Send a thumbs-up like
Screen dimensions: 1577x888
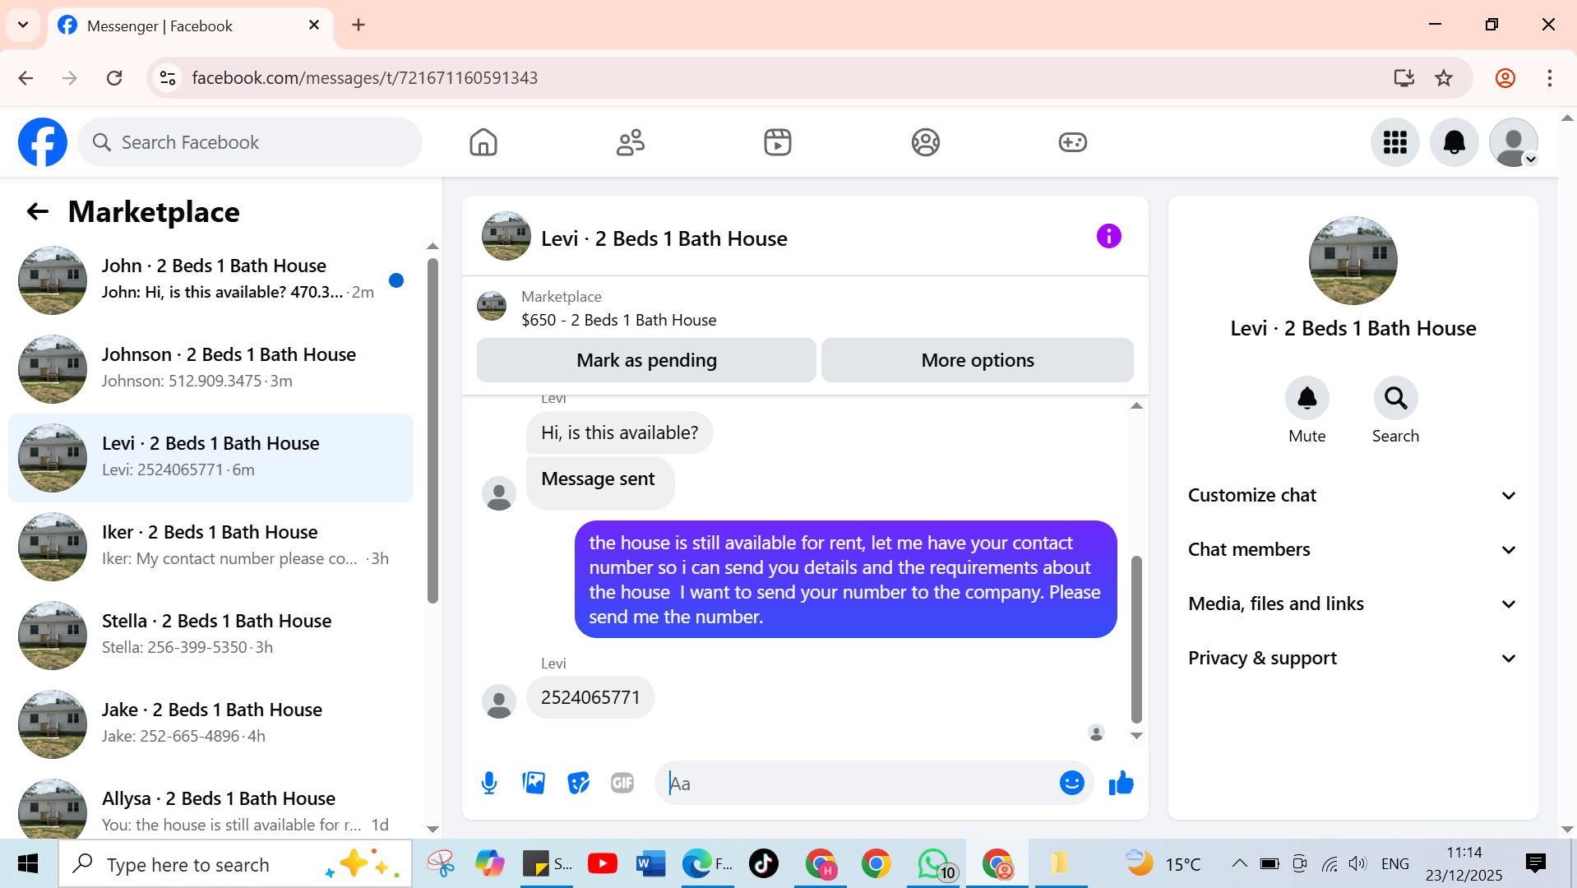(1121, 784)
